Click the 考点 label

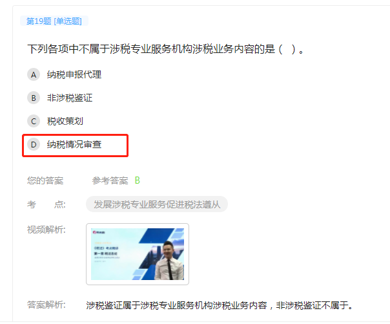[x=46, y=204]
